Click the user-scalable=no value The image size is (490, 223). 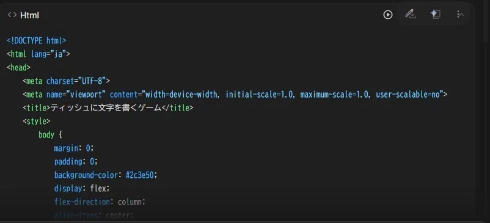(410, 94)
